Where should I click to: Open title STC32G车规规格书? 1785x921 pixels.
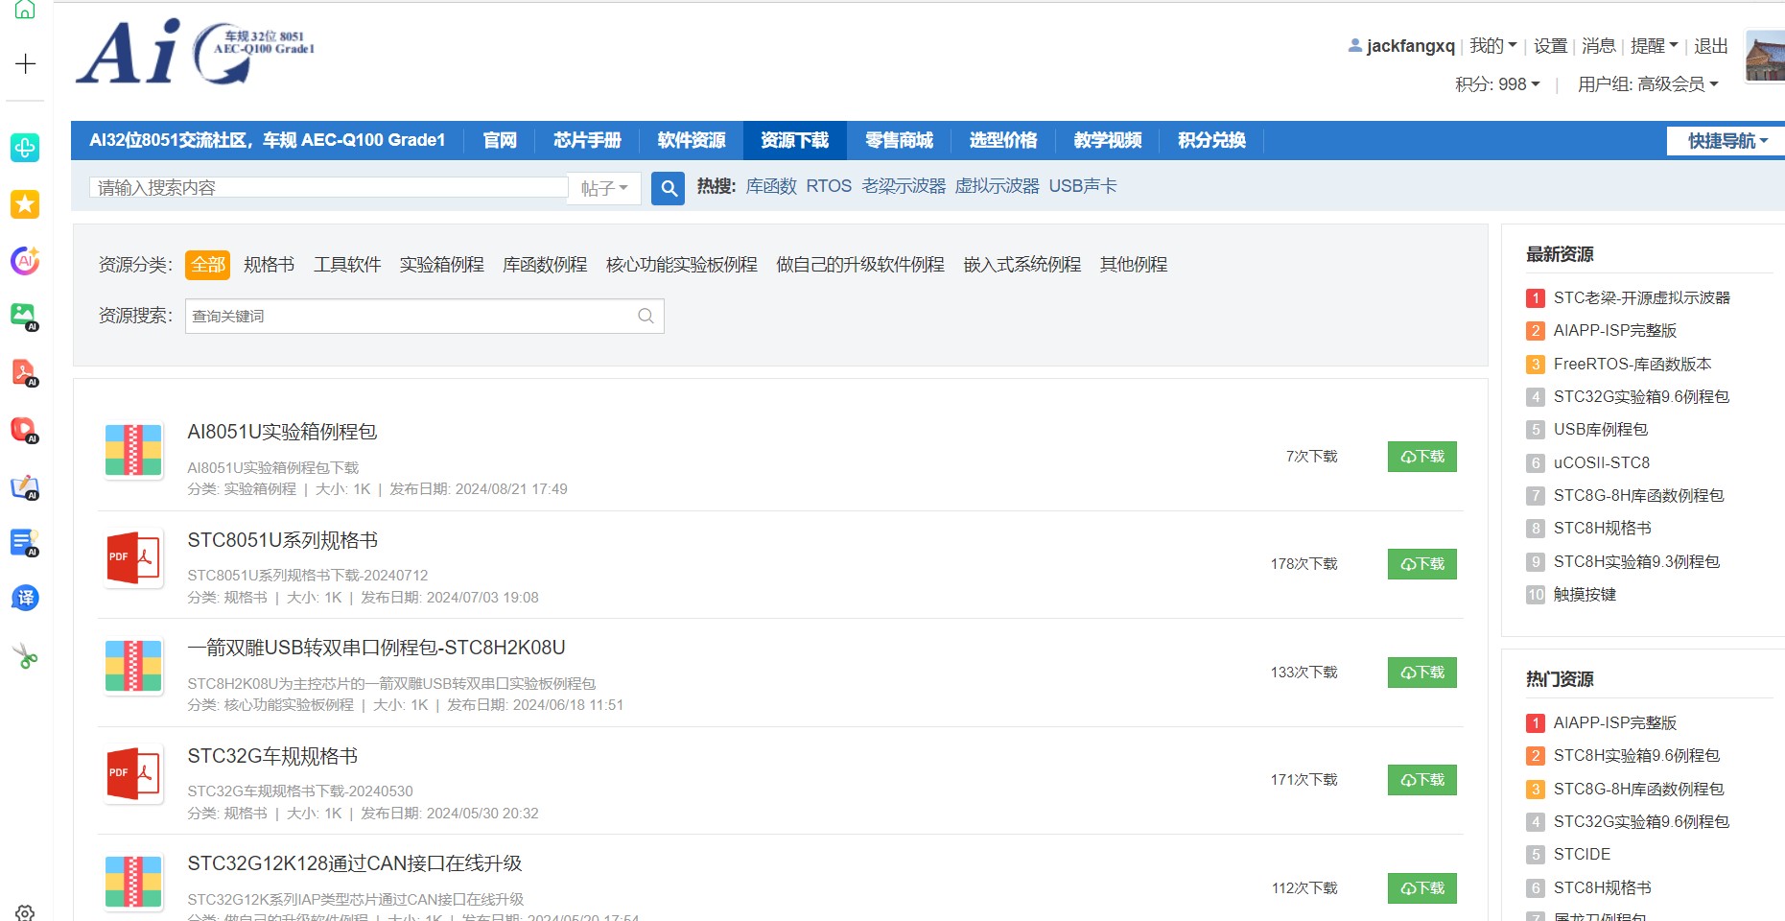(272, 756)
